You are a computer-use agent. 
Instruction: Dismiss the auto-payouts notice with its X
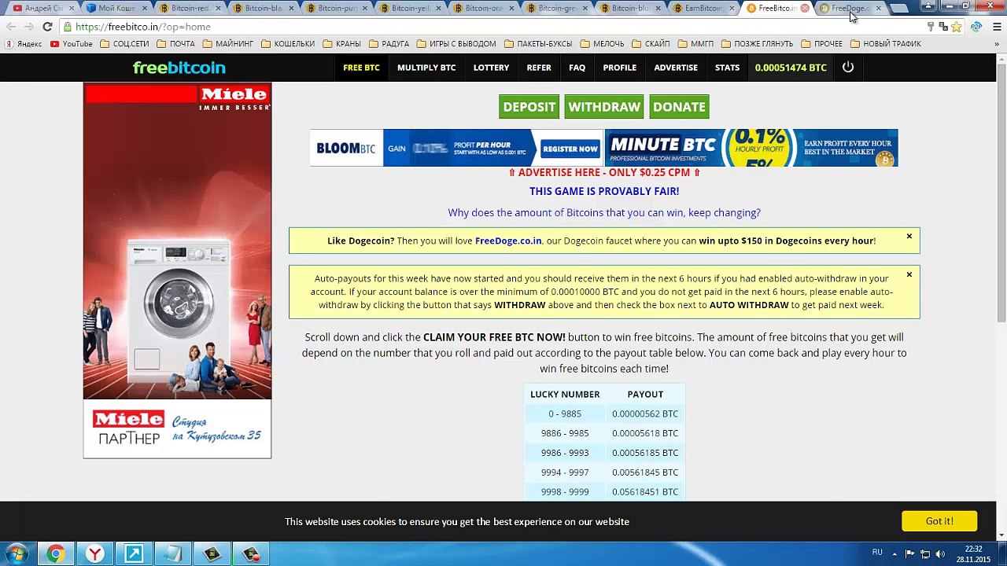909,274
